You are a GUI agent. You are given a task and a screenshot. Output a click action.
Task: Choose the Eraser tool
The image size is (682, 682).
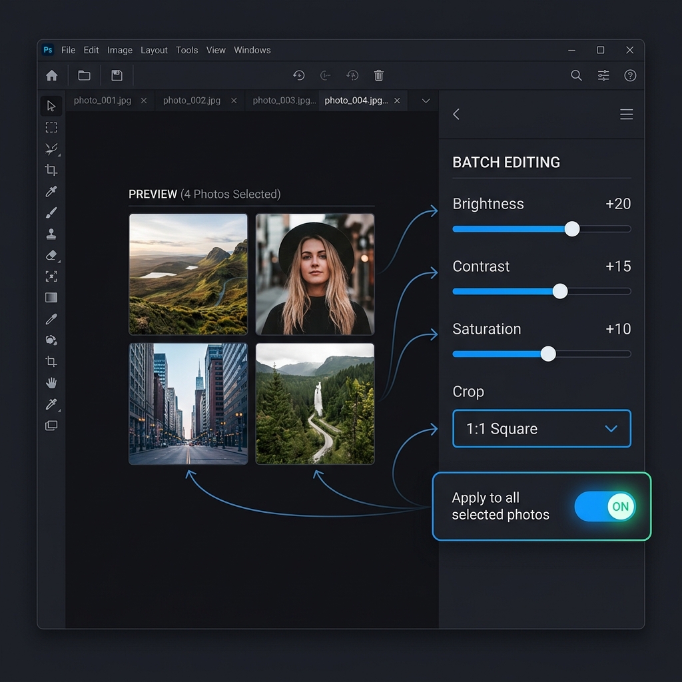(x=51, y=255)
